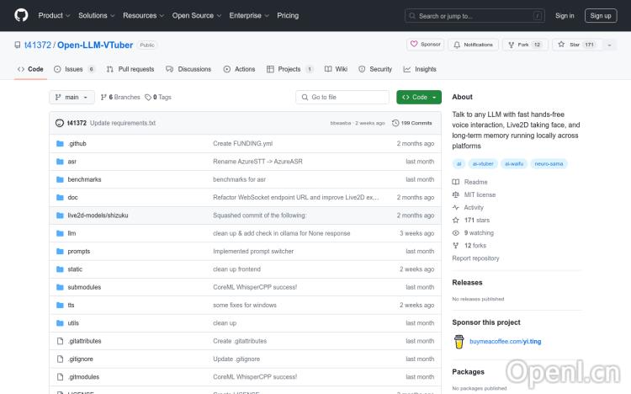
Task: Switch to the Insights tab
Action: pos(420,69)
